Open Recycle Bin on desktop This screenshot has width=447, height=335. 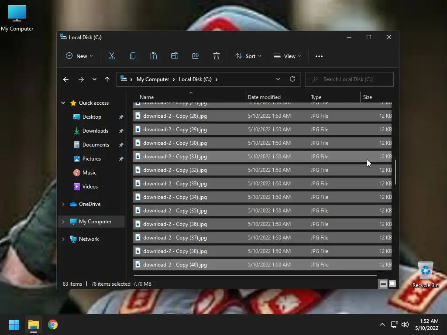pos(425,275)
